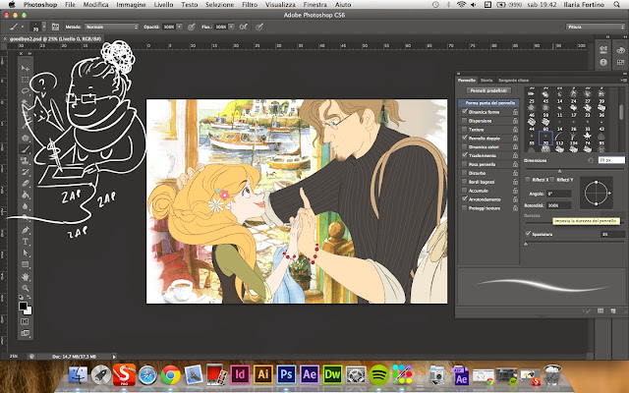The image size is (629, 393).
Task: Reset brush size to original icon
Action: click(x=591, y=160)
